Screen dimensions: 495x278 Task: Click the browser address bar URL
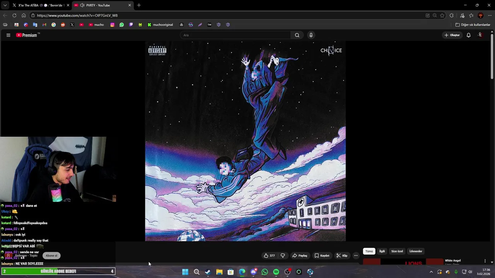pos(77,15)
